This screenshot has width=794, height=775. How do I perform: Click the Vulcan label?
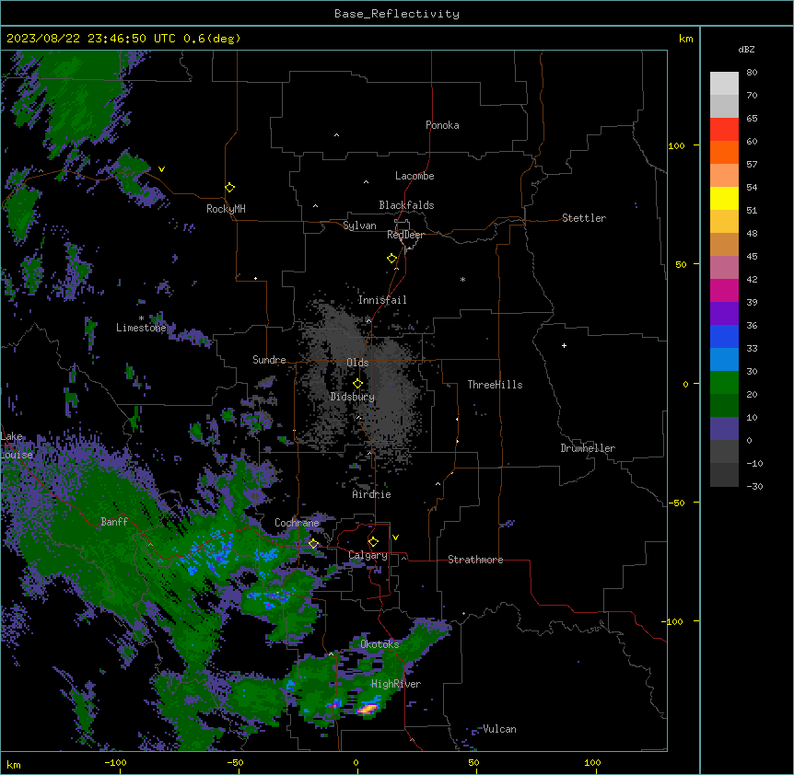coord(500,729)
